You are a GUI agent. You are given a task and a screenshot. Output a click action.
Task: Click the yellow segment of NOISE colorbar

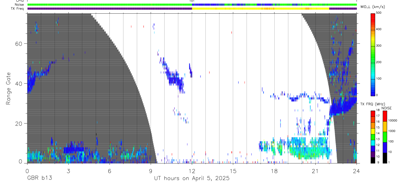[385, 126]
